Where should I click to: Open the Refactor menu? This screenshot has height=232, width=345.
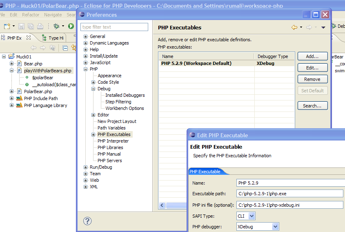[x=31, y=15]
